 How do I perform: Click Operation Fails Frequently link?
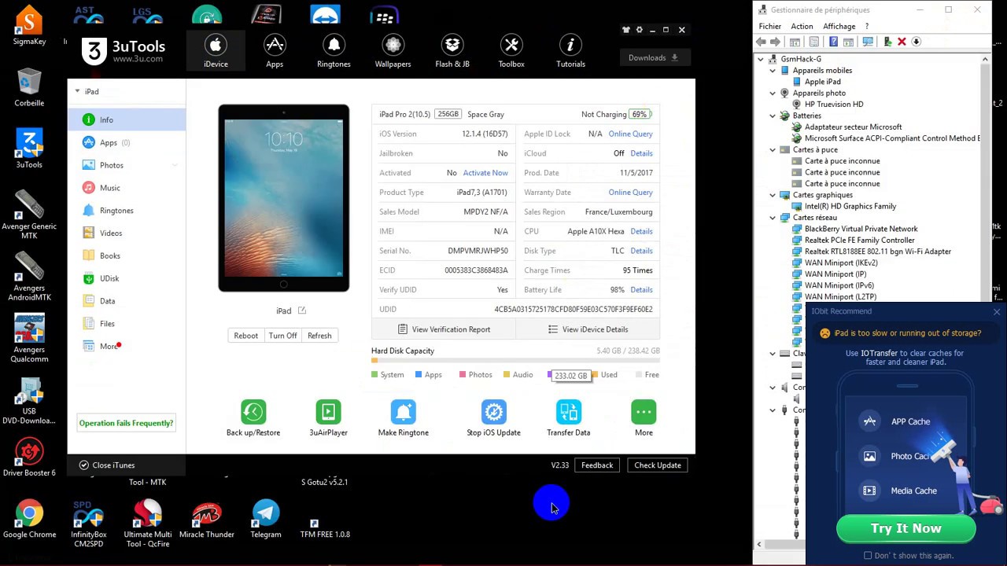tap(126, 423)
